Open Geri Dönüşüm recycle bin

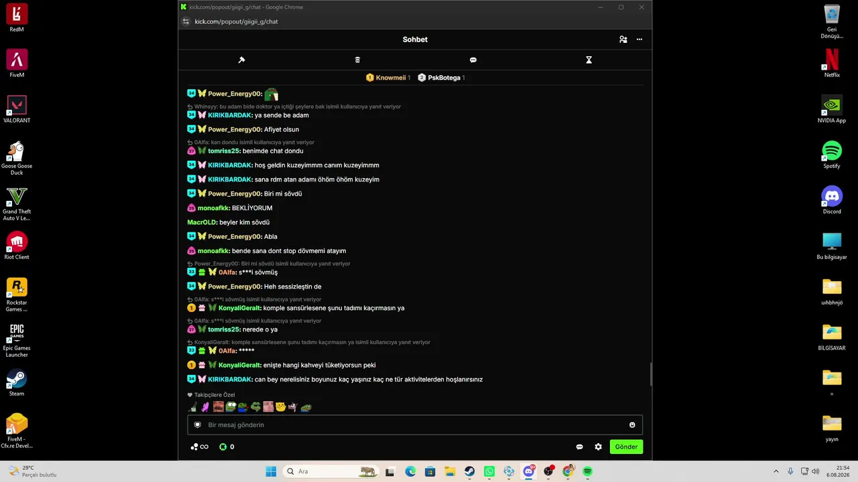tap(832, 21)
